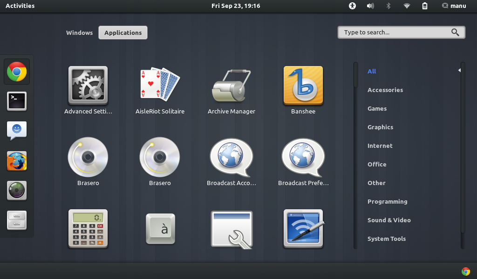This screenshot has height=279, width=477.
Task: Switch to the Windows tab
Action: 79,33
